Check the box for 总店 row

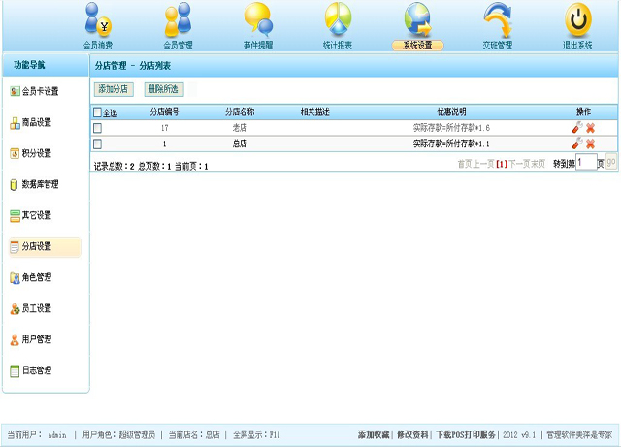(x=97, y=144)
